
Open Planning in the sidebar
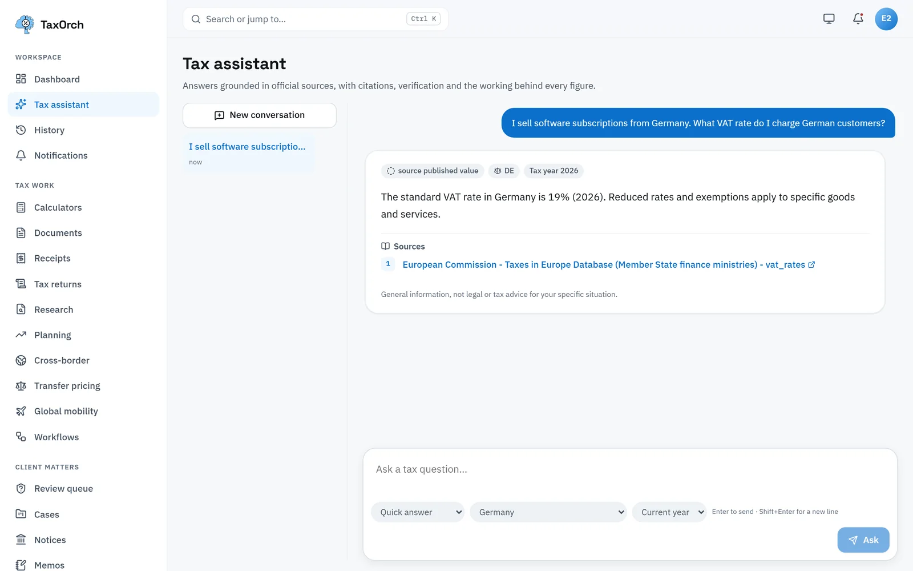point(83,335)
